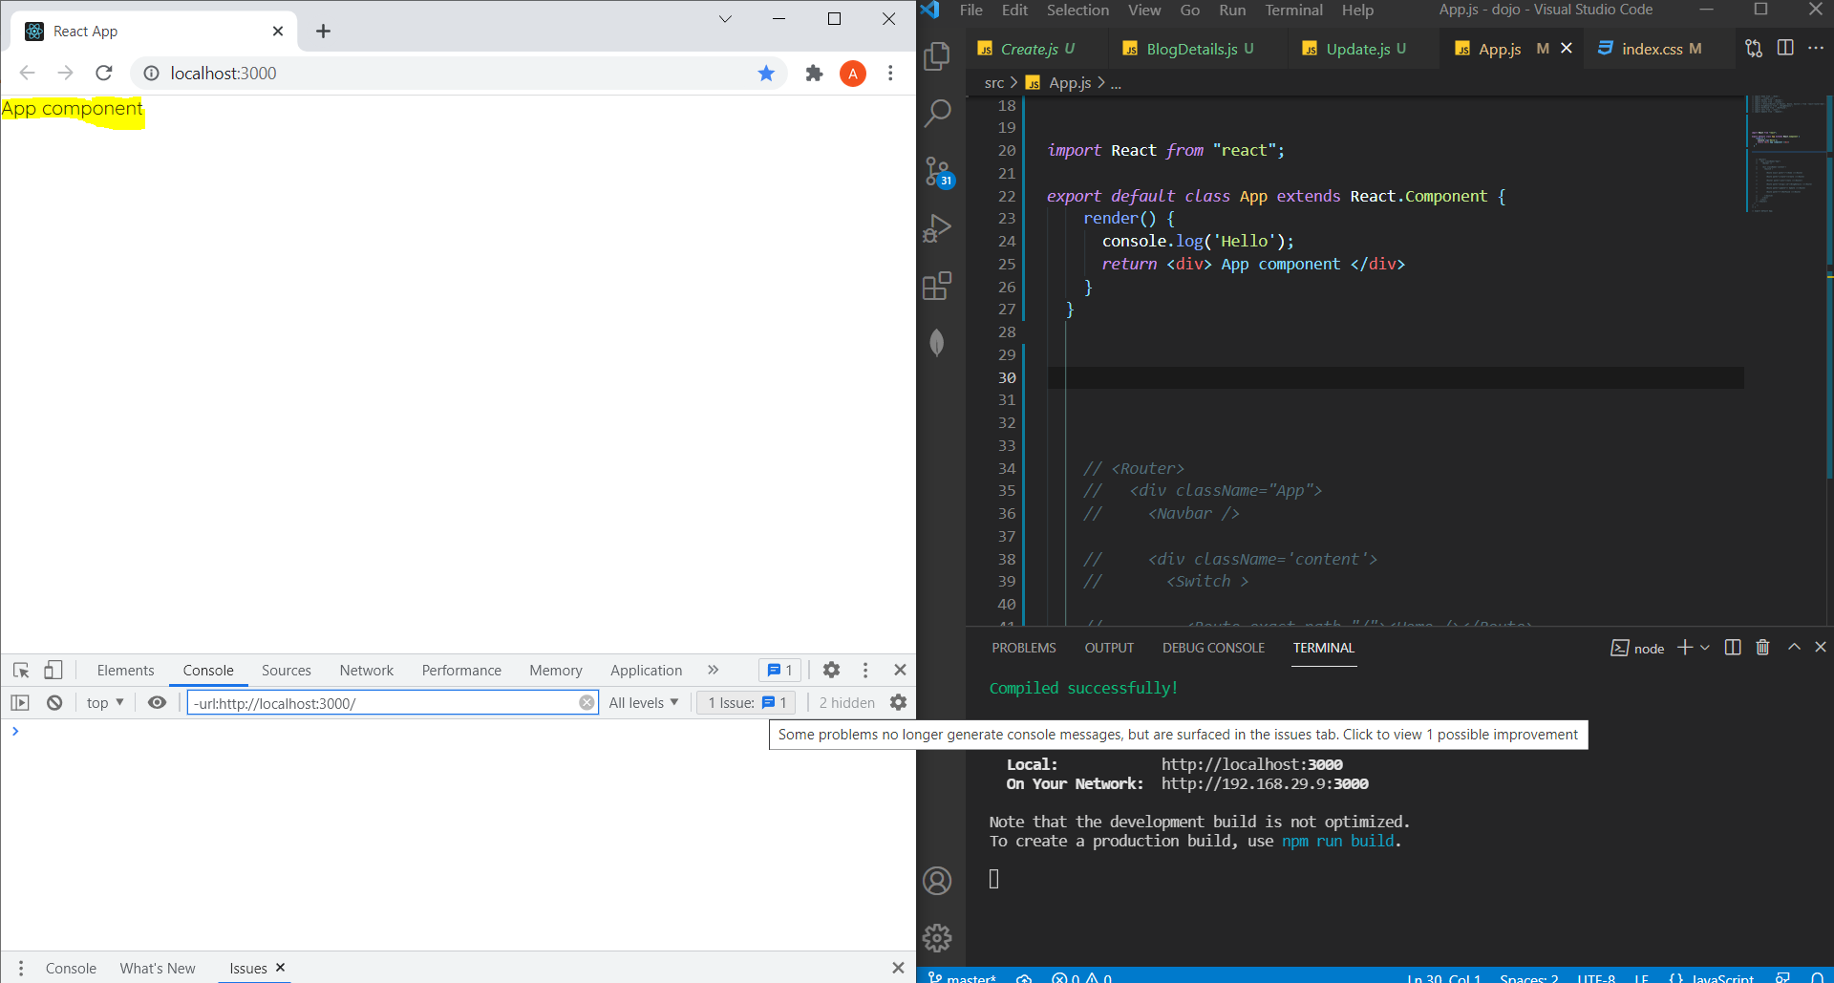1834x983 pixels.
Task: Open 'All levels' log level dropdown
Action: pos(644,703)
